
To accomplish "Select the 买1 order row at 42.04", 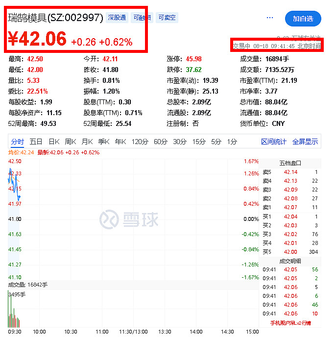I will click(x=290, y=217).
